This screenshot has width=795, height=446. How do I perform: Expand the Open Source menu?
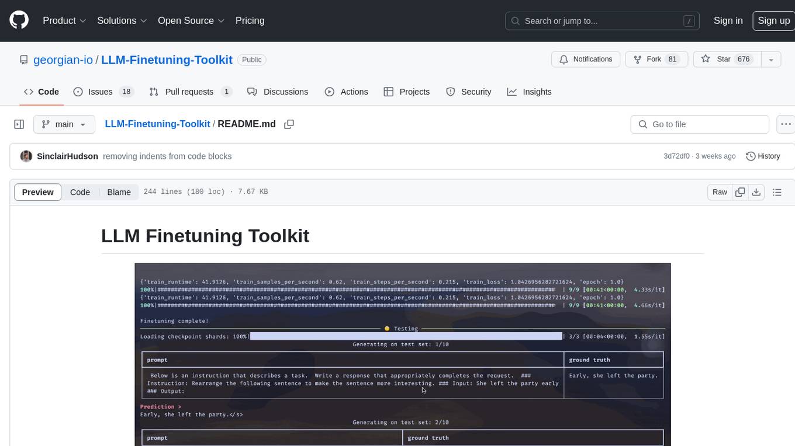191,20
